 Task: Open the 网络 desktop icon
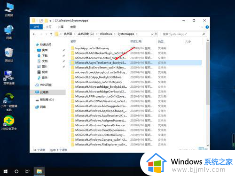click(9, 32)
